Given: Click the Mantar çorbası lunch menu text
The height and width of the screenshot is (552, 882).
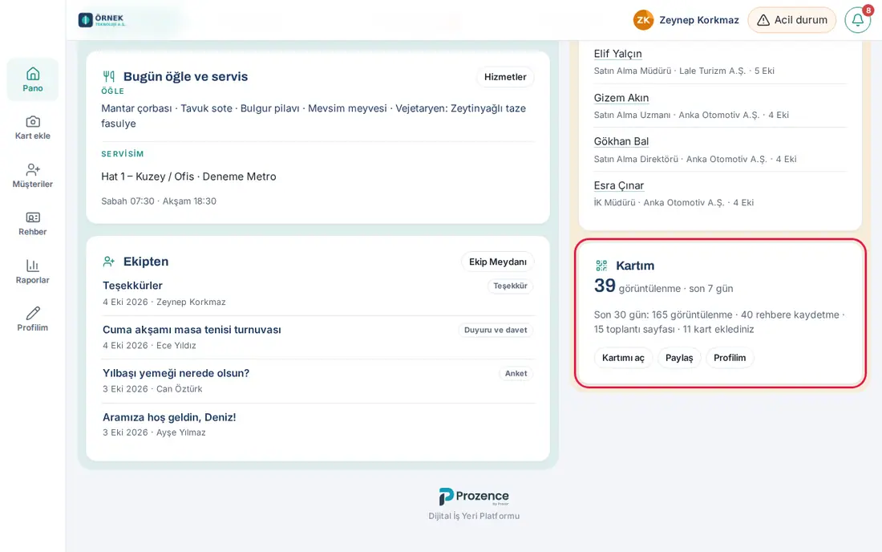Looking at the screenshot, I should point(314,116).
